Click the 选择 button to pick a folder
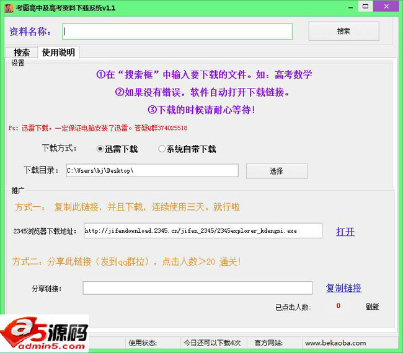This screenshot has height=353, width=403. tap(277, 171)
